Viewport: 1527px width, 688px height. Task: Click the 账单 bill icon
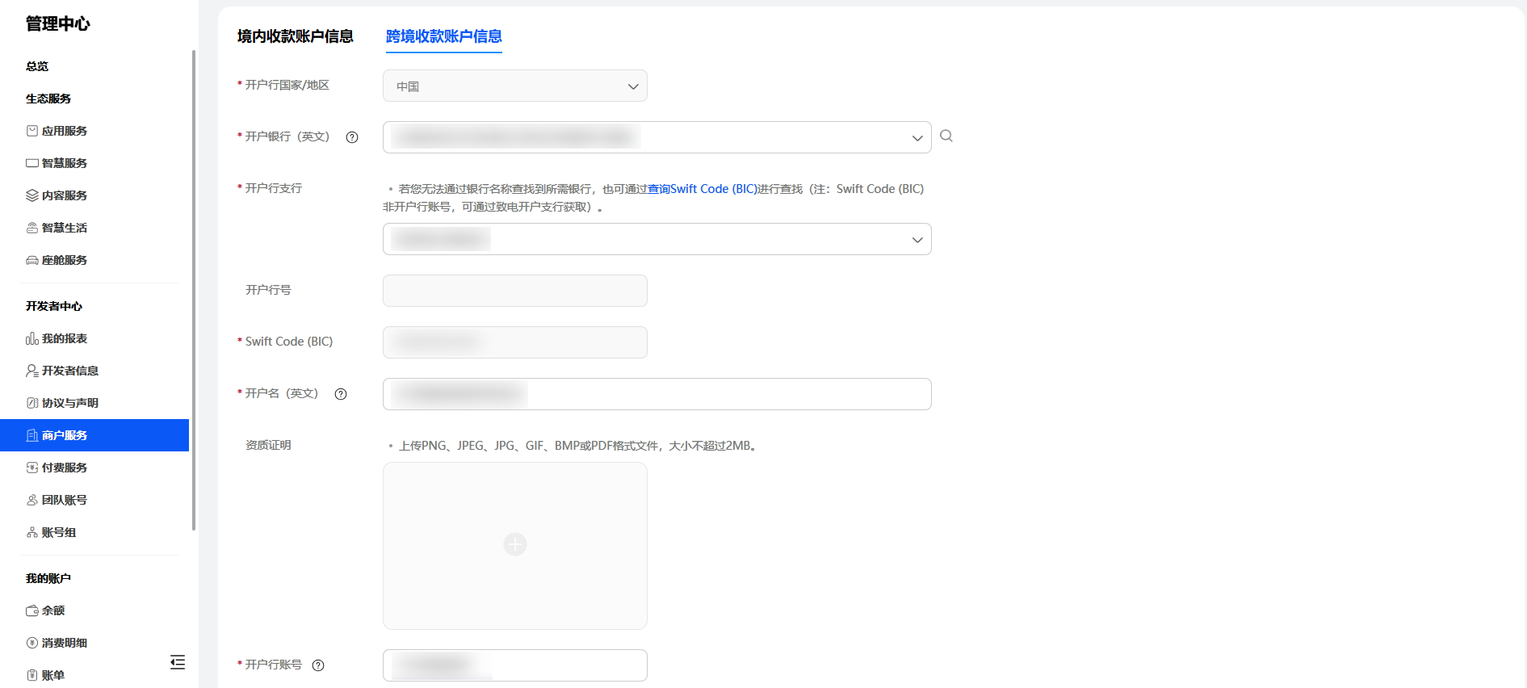click(32, 675)
